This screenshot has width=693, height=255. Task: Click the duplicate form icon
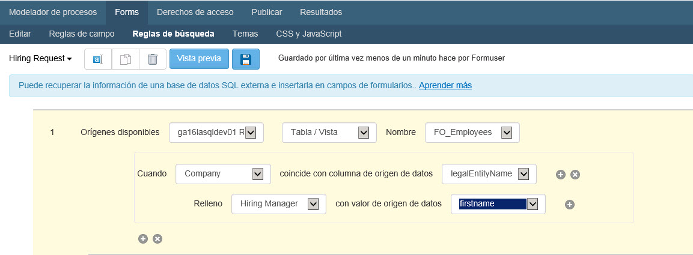(125, 59)
